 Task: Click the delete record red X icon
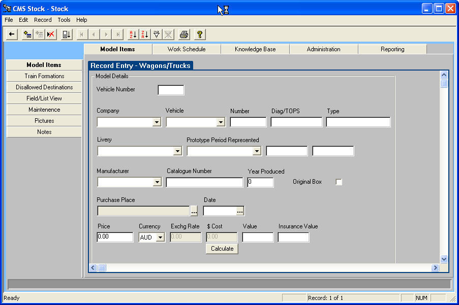click(51, 35)
